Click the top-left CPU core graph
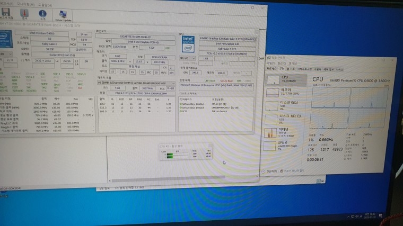 coord(331,97)
